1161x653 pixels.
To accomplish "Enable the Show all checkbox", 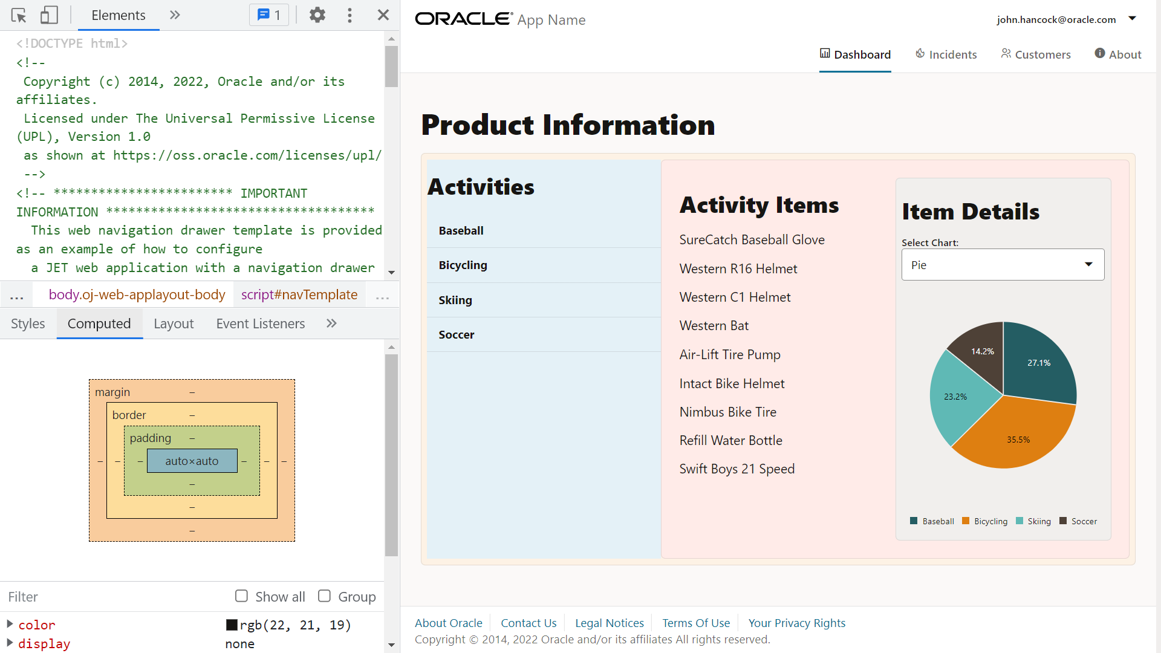I will coord(241,596).
